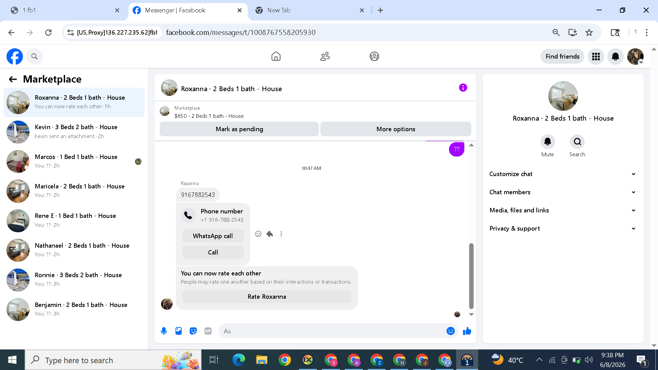Open a new browser tab
Viewport: 658px width, 370px height.
(380, 10)
